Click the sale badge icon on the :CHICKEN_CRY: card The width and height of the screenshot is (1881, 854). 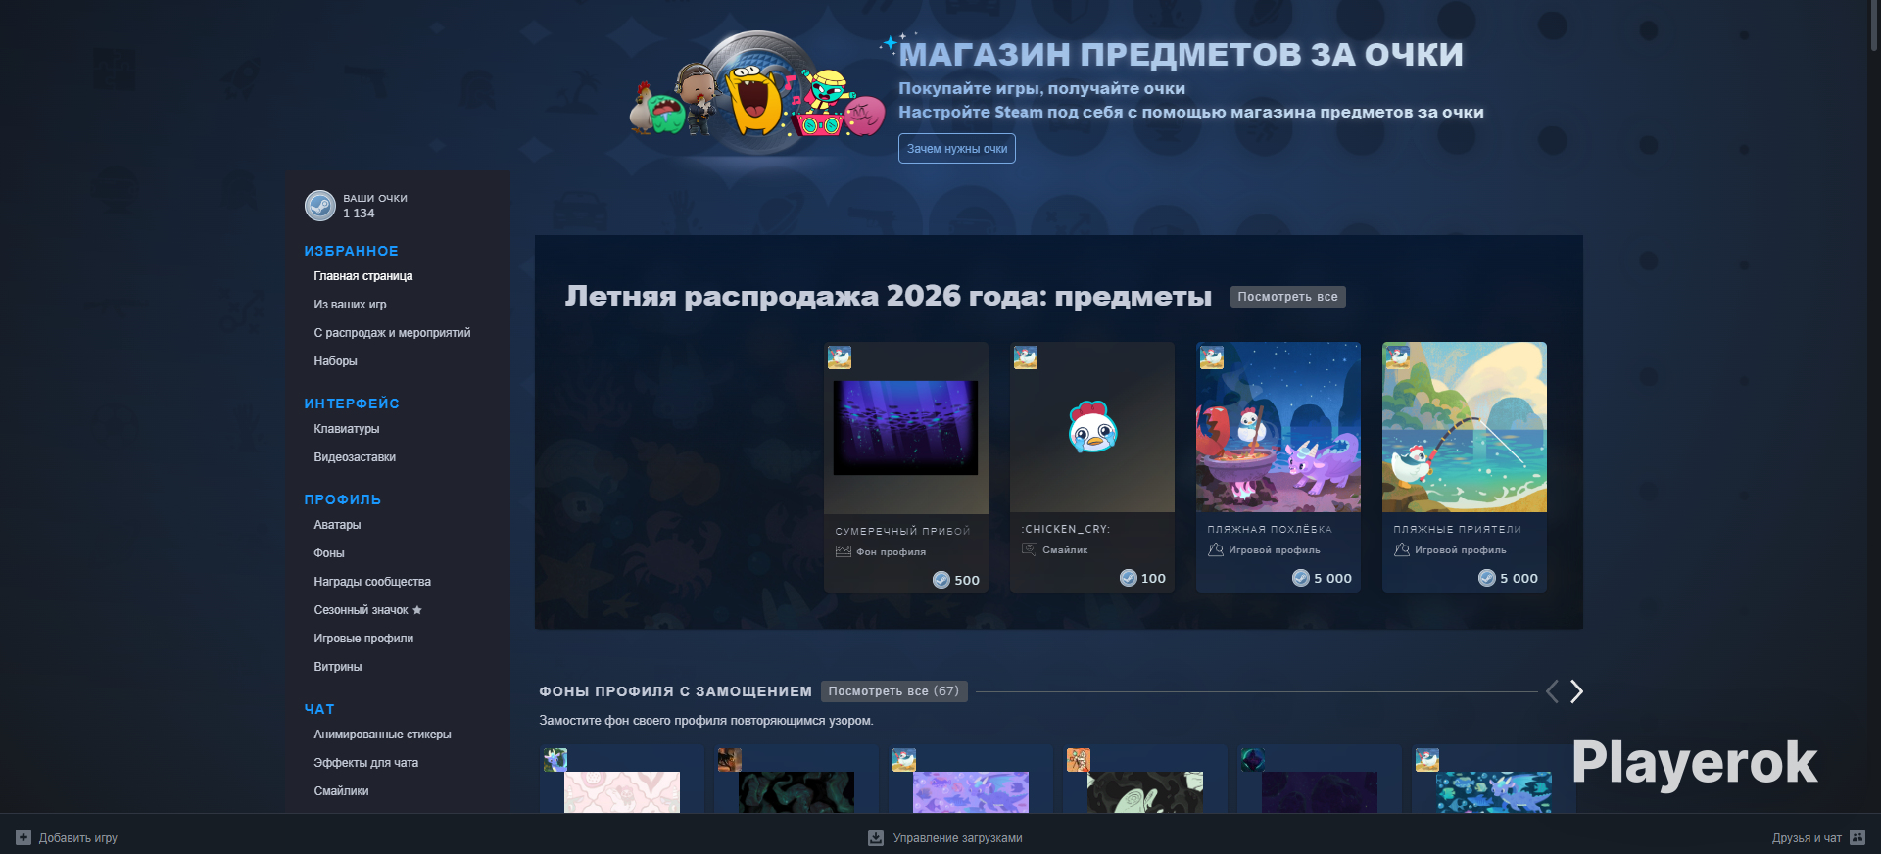point(1026,357)
